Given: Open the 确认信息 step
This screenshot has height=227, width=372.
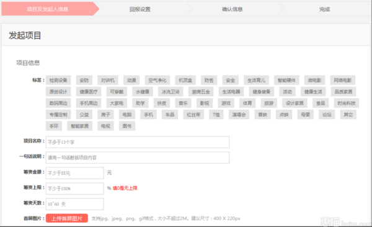Looking at the screenshot, I should coord(232,9).
